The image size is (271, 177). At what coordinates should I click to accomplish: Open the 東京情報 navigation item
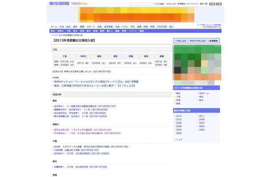(x=108, y=27)
